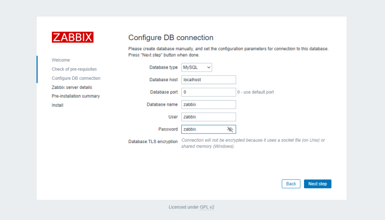Click the Configure DB connection heading
Screen dimensions: 385x220
[x=171, y=38]
